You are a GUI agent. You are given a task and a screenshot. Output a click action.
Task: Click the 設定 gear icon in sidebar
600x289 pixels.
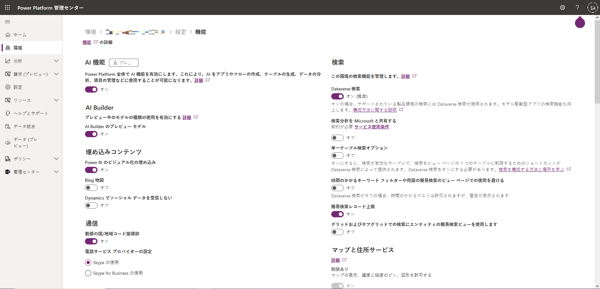[8, 87]
